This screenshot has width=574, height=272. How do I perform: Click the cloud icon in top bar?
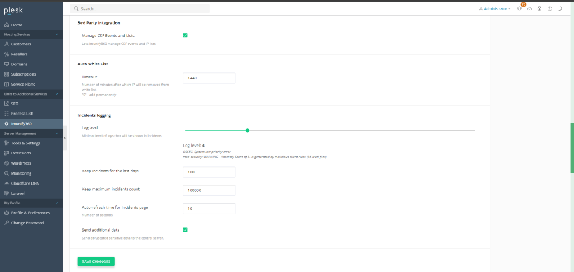pos(530,9)
